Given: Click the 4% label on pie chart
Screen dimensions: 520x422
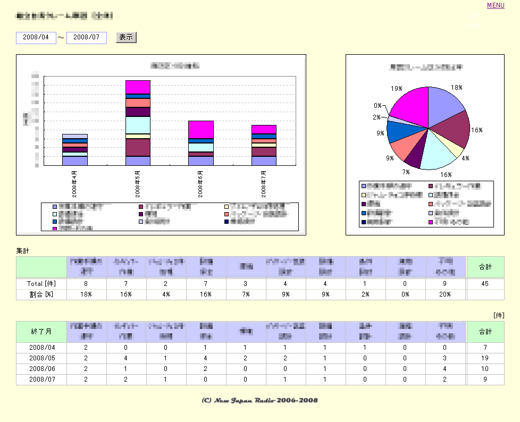Looking at the screenshot, I should coord(466,158).
